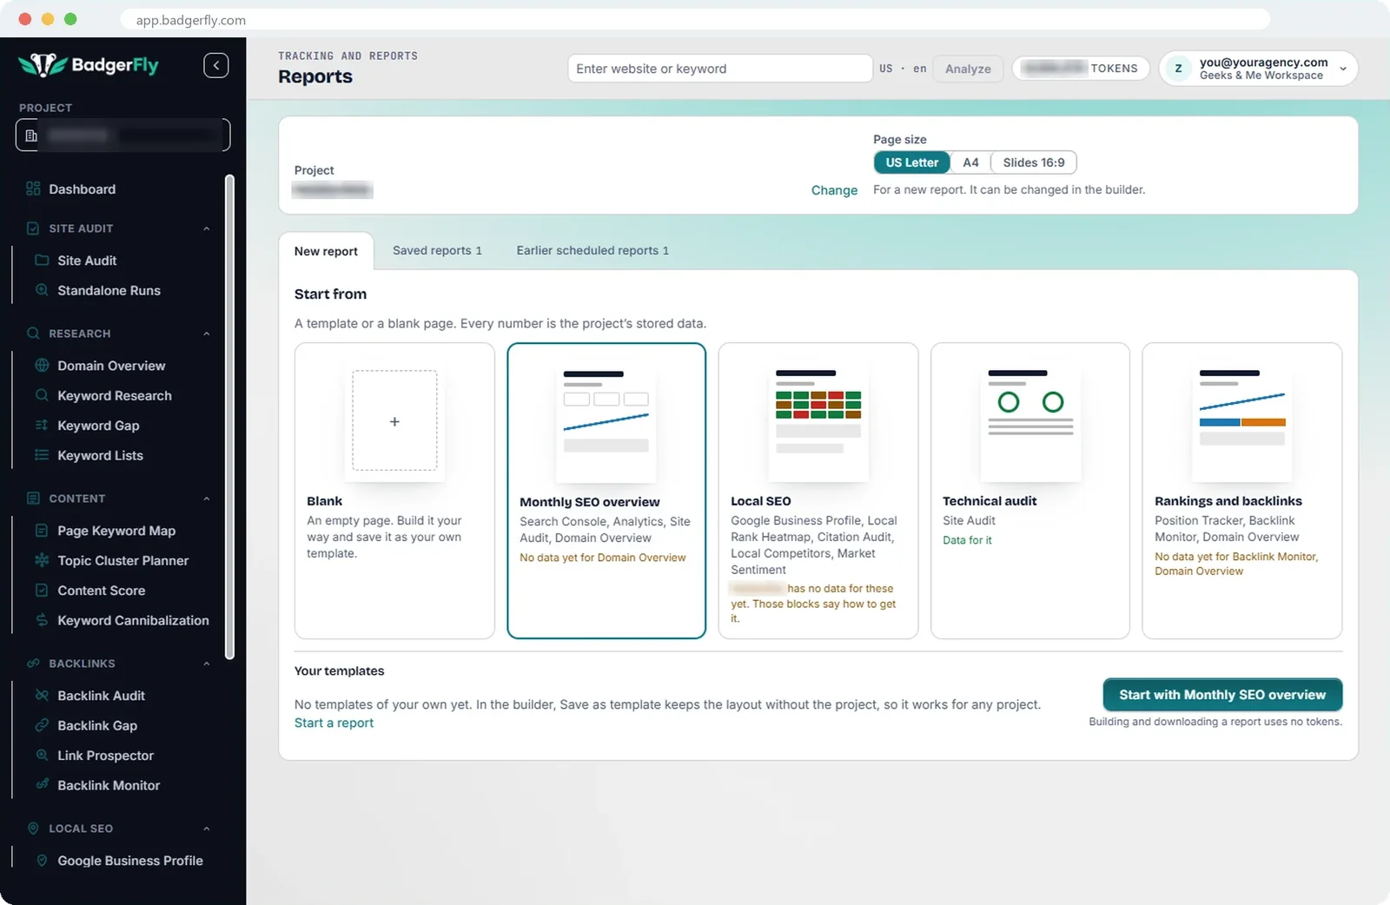Collapse the SITE AUDIT section

(x=207, y=228)
